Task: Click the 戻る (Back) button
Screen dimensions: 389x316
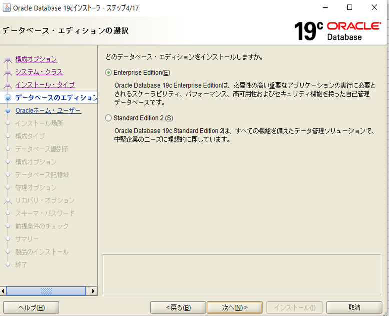Action: (x=177, y=307)
